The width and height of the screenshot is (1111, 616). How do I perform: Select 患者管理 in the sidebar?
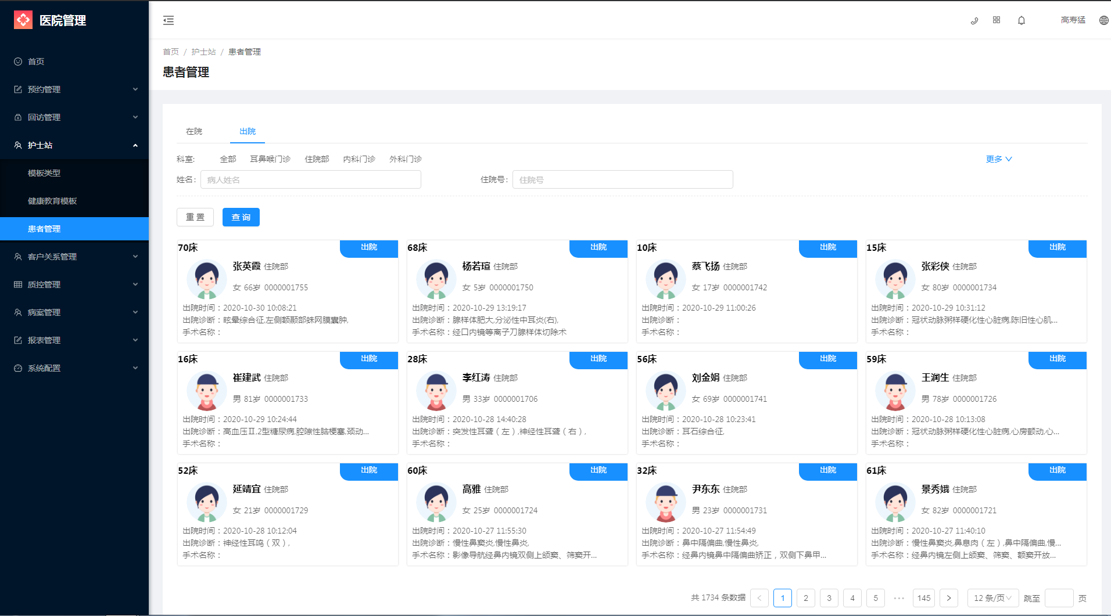tap(74, 229)
